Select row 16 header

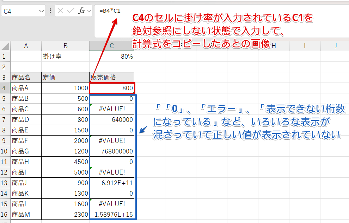(x=5, y=214)
